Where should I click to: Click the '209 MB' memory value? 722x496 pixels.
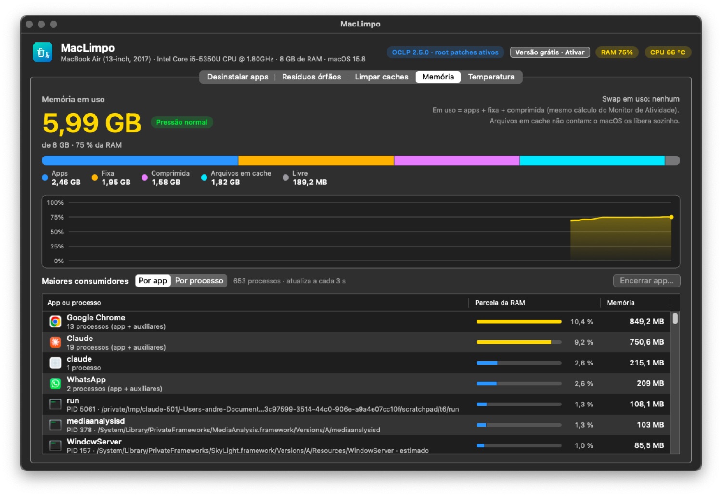650,384
